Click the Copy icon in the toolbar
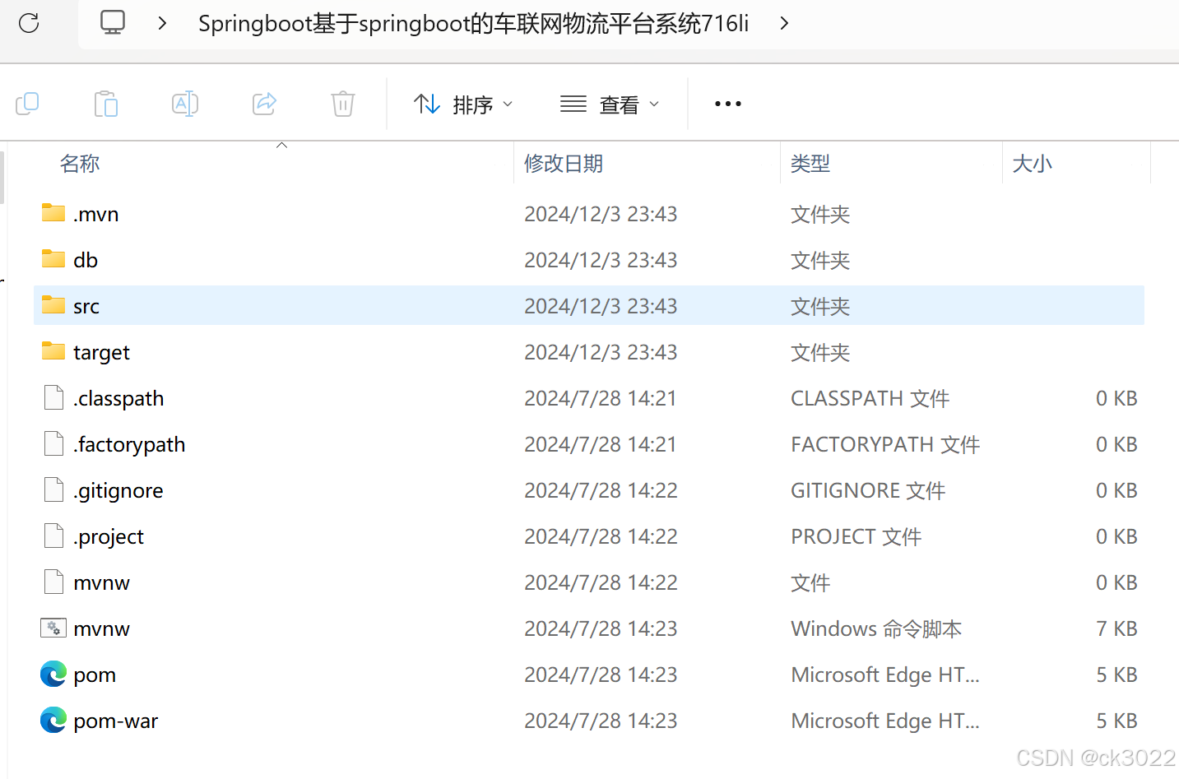This screenshot has height=779, width=1179. pyautogui.click(x=28, y=103)
